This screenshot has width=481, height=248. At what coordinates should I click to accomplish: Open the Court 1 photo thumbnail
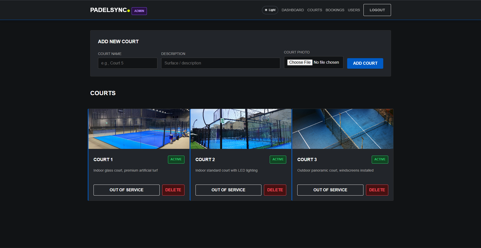coord(139,129)
